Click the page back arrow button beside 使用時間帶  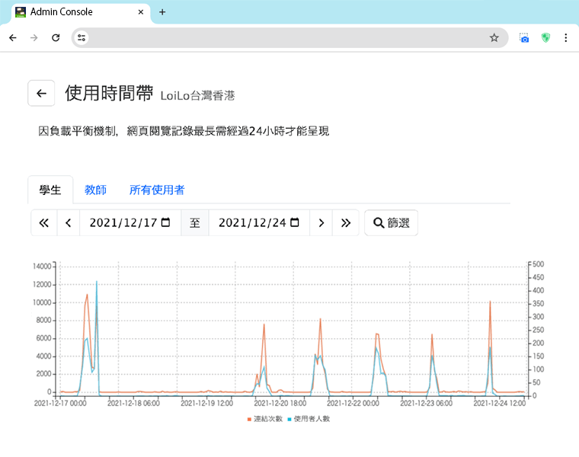[41, 94]
